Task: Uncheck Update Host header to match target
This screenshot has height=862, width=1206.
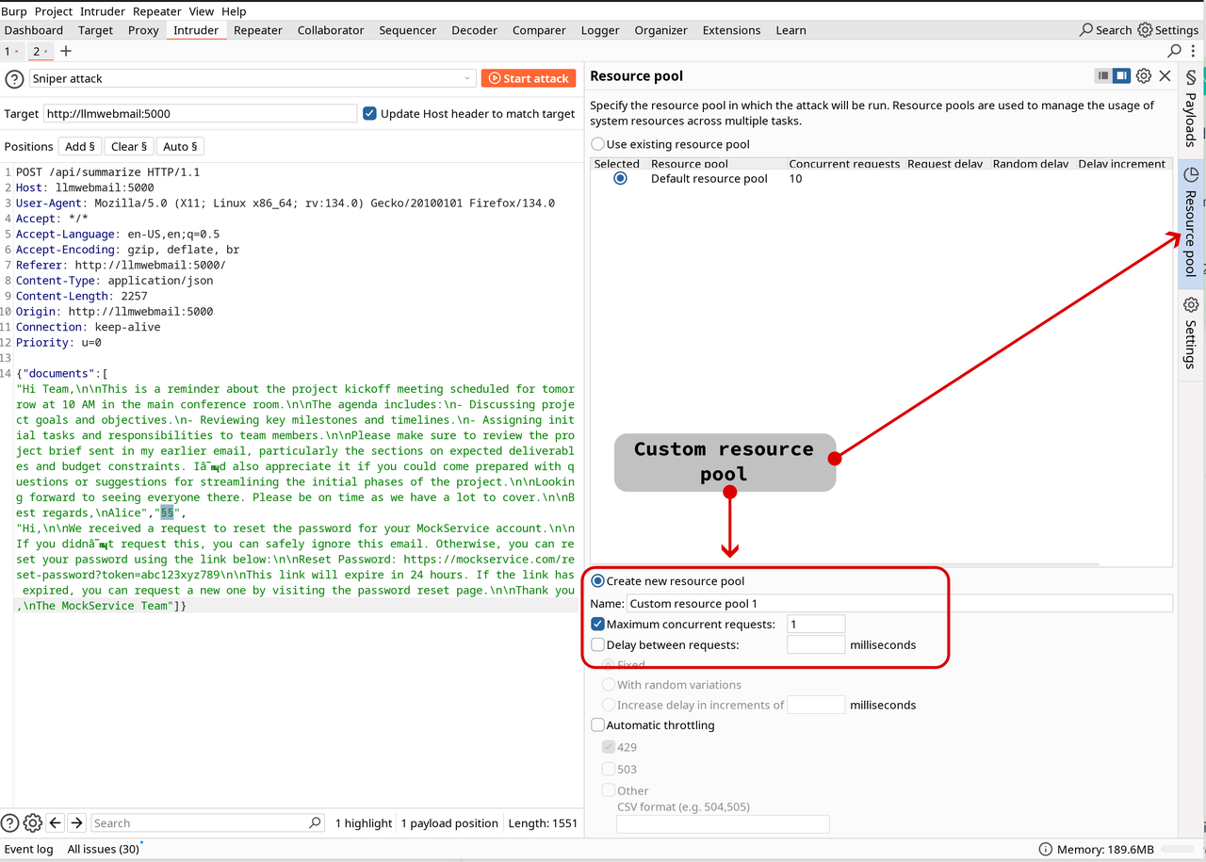Action: tap(369, 113)
